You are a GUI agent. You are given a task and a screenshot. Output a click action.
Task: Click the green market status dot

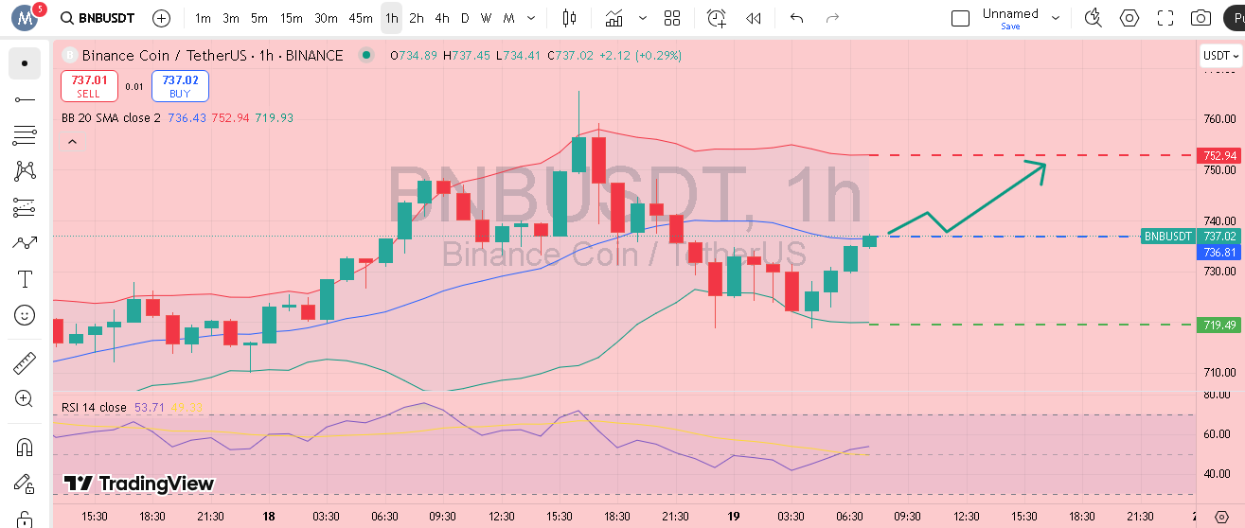click(366, 56)
